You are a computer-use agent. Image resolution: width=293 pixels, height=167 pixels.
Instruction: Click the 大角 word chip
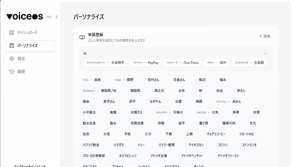[x=210, y=112]
